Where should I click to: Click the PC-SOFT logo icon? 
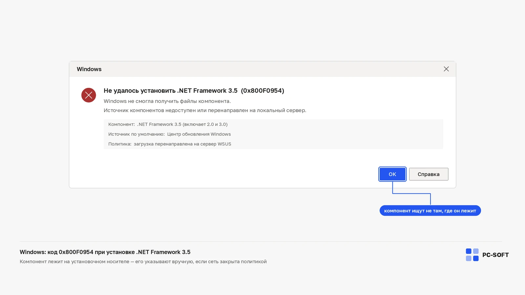472,255
